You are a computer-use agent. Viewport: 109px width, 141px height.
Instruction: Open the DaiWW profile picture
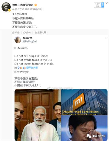(x=18, y=40)
